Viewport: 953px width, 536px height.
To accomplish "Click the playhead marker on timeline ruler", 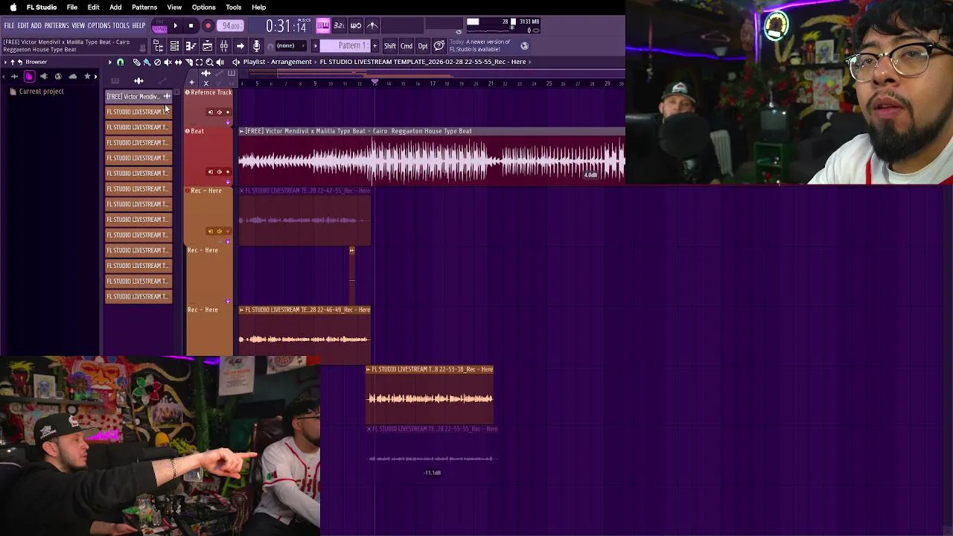I will click(x=374, y=82).
